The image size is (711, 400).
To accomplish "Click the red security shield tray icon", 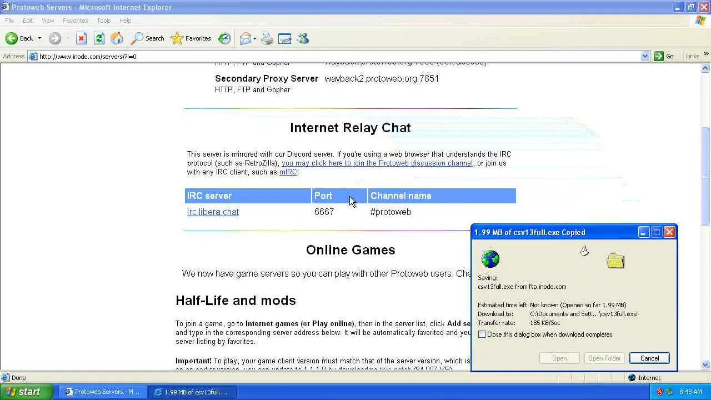I will (659, 392).
